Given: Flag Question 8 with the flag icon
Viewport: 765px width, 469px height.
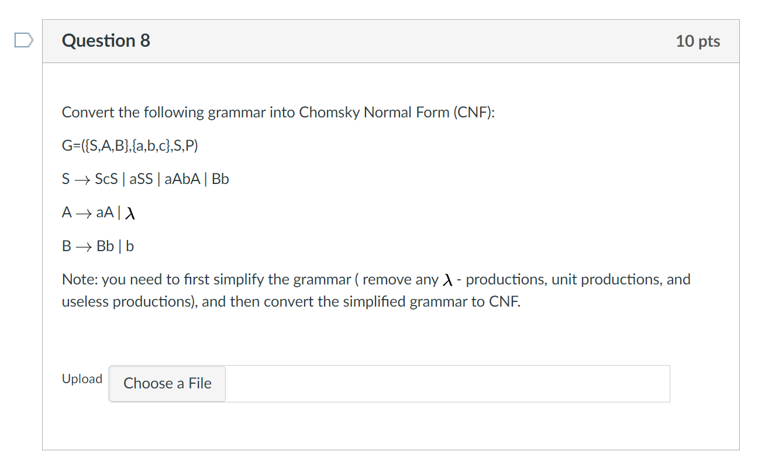Looking at the screenshot, I should click(23, 40).
